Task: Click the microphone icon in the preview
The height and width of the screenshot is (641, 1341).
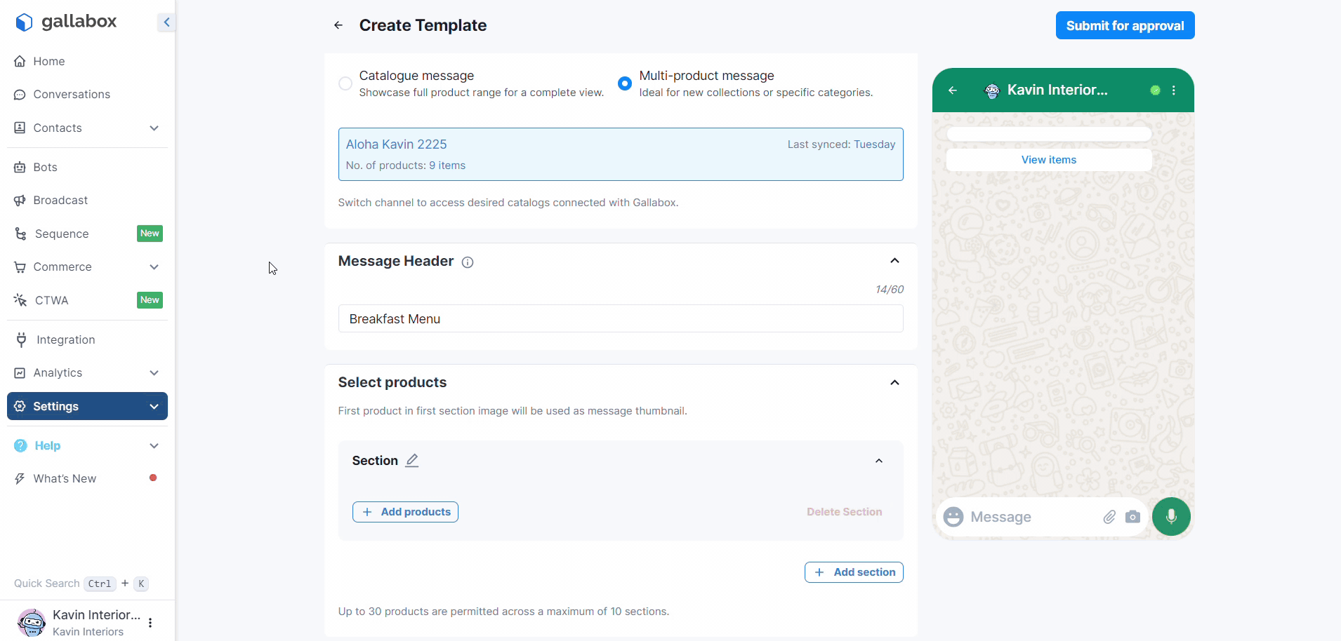Action: pos(1170,517)
